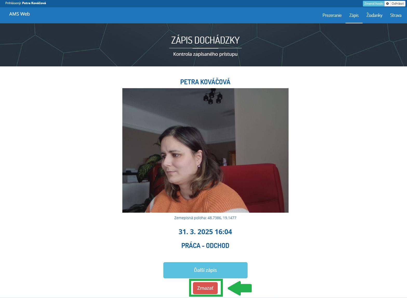Image resolution: width=407 pixels, height=298 pixels.
Task: Select the active Zápis tab
Action: (354, 15)
